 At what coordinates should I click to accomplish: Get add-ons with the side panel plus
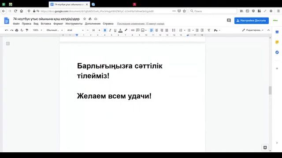coord(277,68)
